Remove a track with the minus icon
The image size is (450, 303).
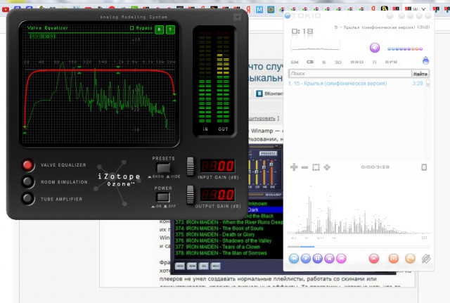coord(304,167)
